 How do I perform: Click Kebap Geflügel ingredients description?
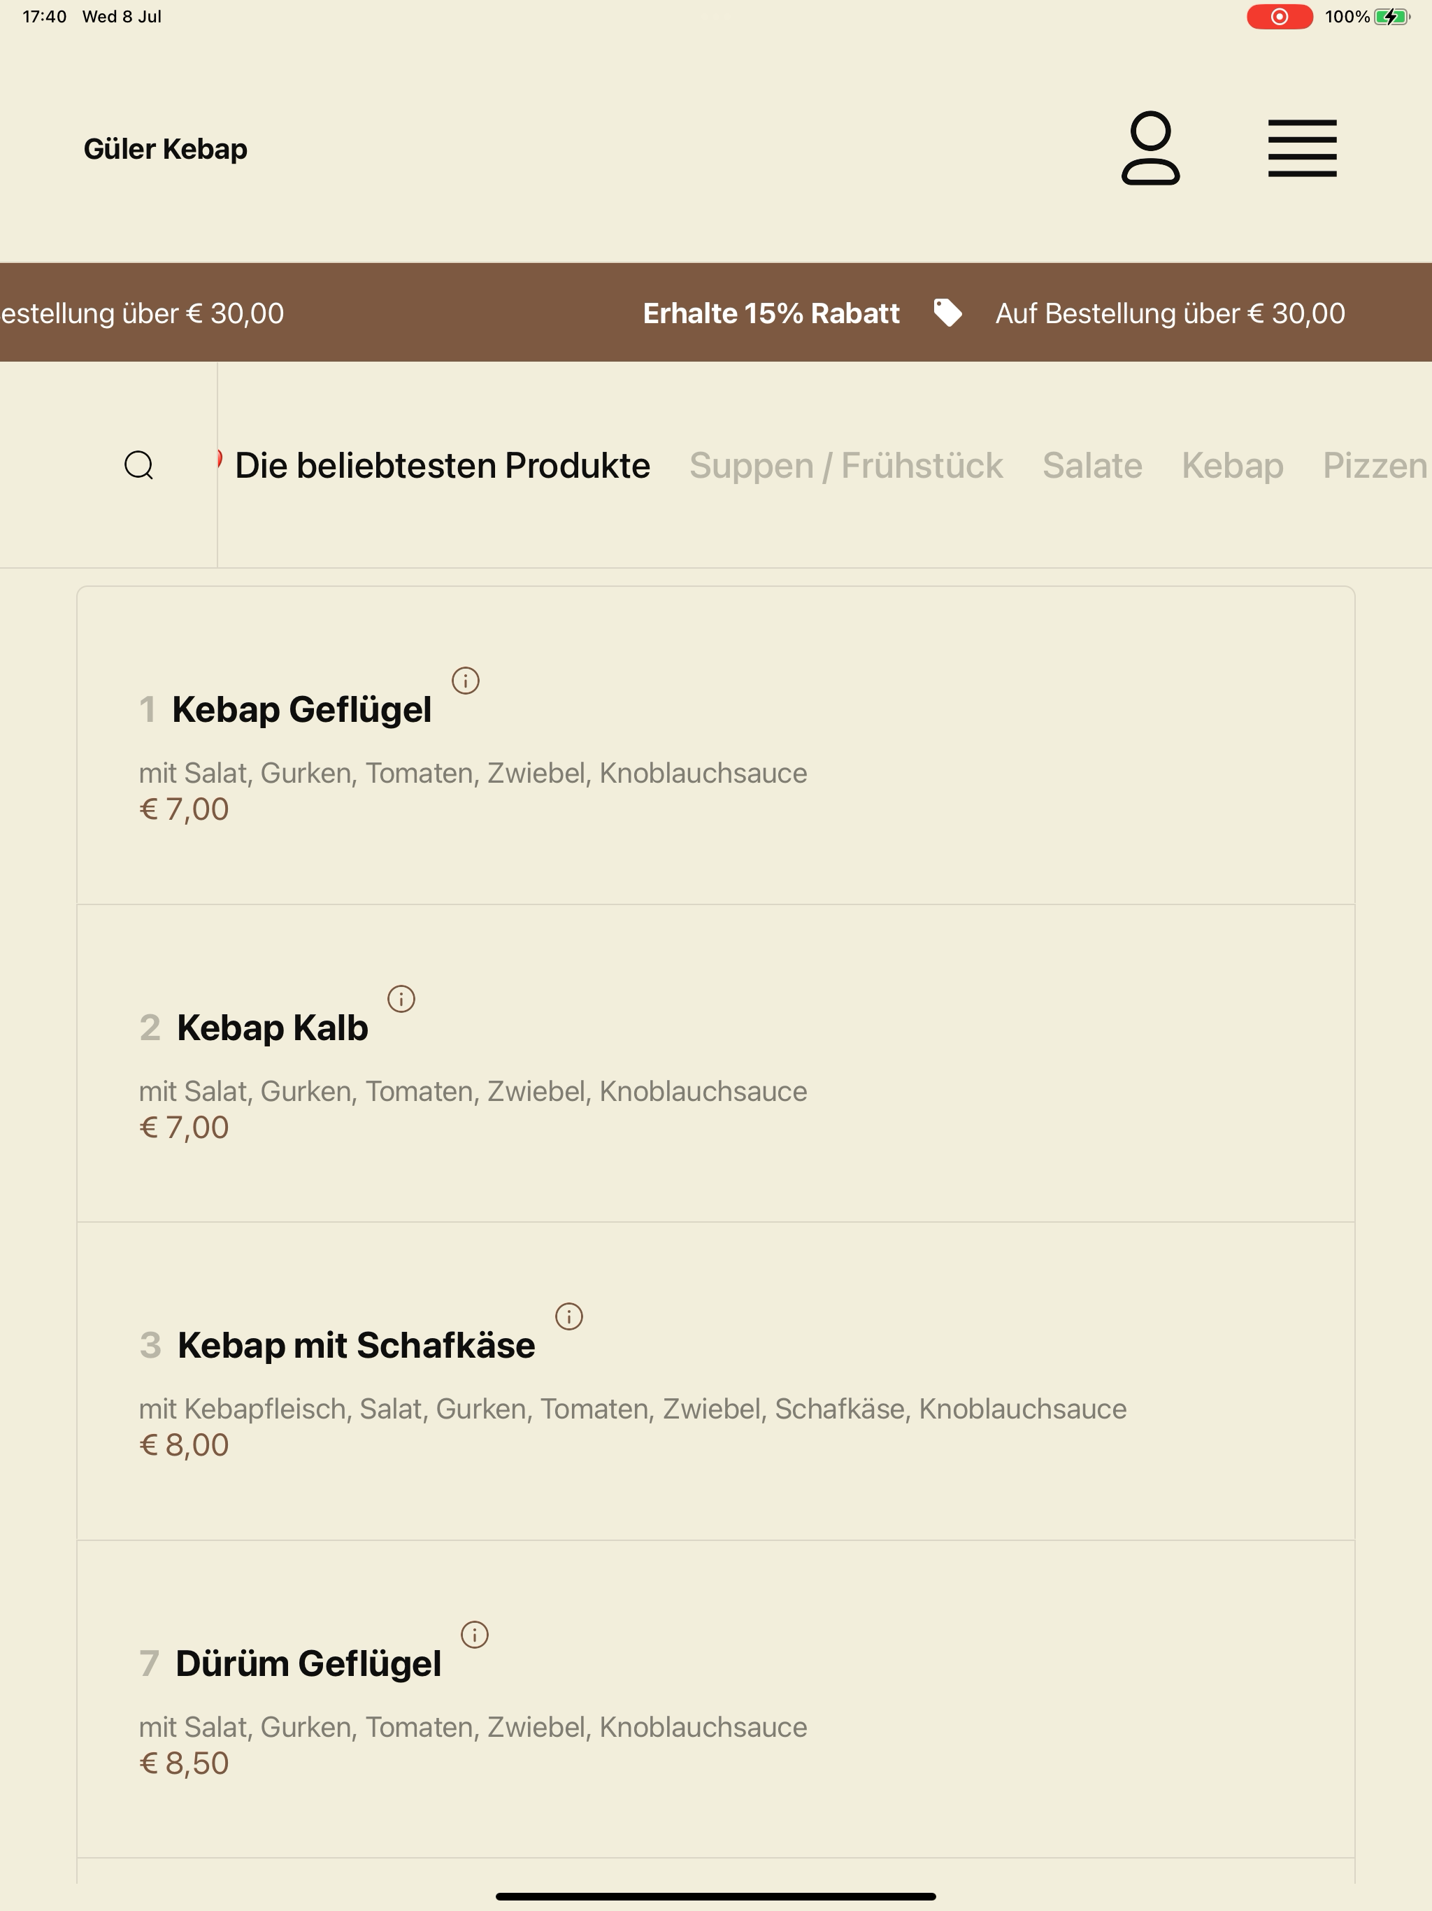pos(473,773)
